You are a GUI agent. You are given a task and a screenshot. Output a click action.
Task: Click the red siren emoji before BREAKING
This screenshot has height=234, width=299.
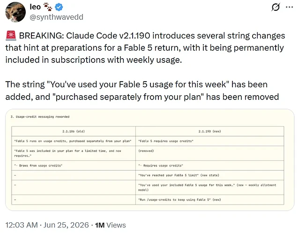(x=11, y=36)
